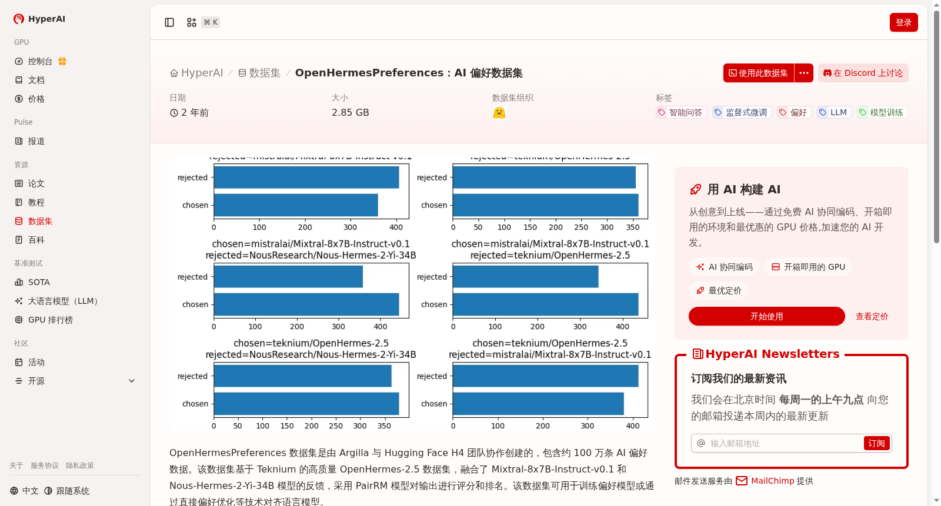Image resolution: width=941 pixels, height=506 pixels.
Task: Open GPU 排行榜 in the sidebar
Action: (x=51, y=320)
